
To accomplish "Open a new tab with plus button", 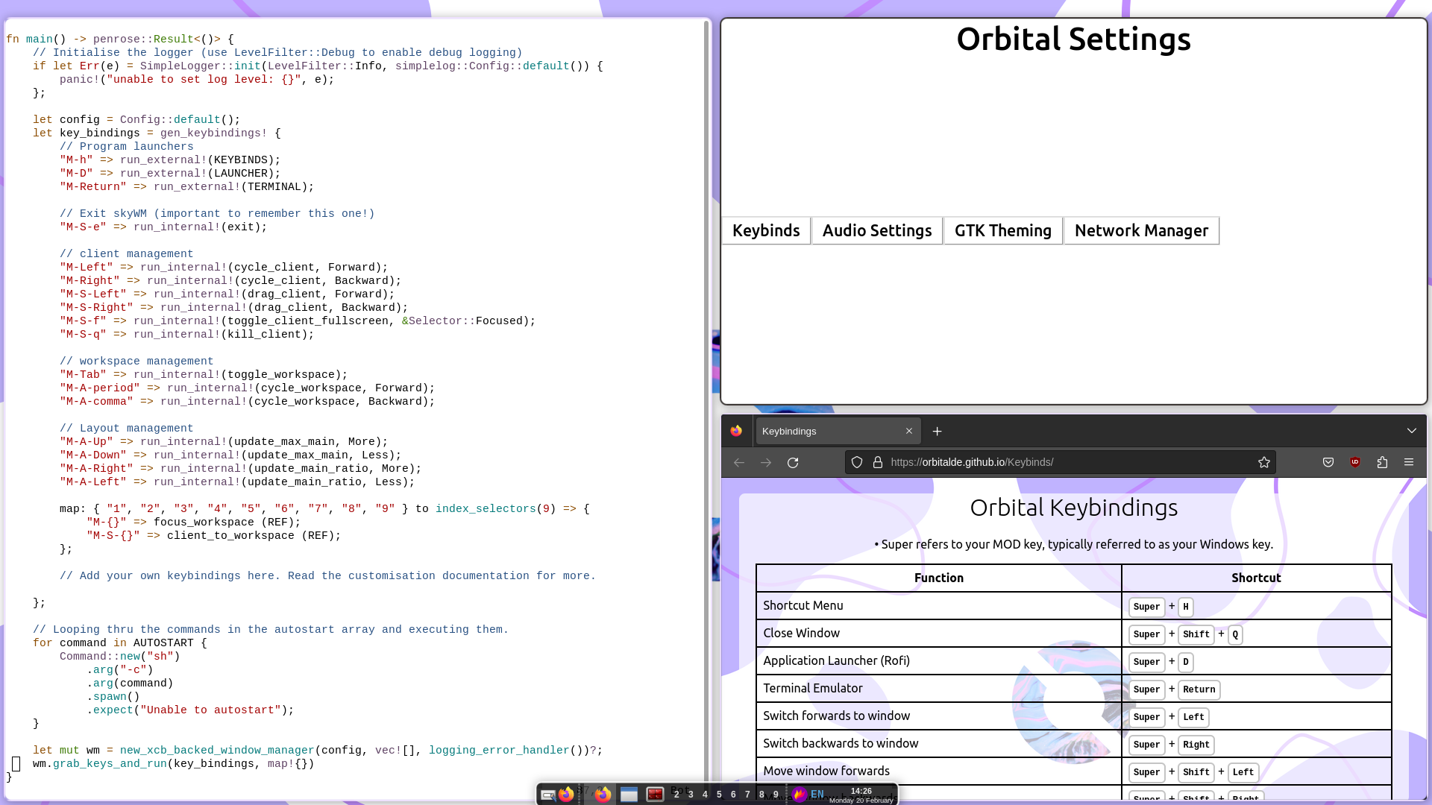I will [x=938, y=432].
